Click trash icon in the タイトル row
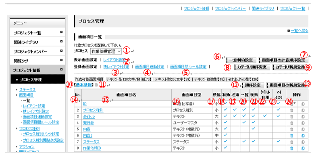 291,116
